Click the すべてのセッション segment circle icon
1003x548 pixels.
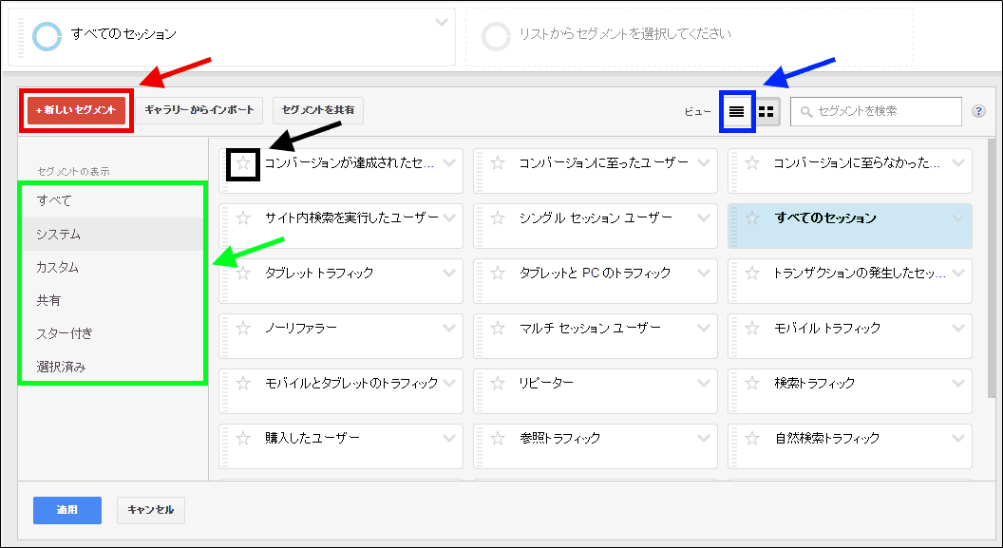click(x=47, y=35)
